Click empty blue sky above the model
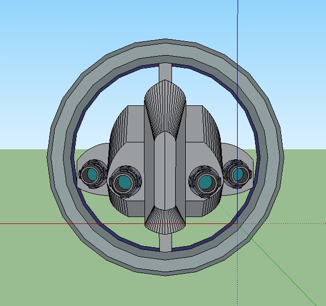The image size is (326, 306). pos(79,21)
